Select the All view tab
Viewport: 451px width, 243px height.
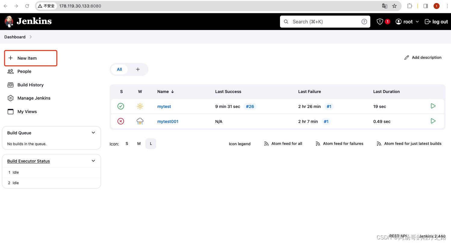click(x=120, y=69)
